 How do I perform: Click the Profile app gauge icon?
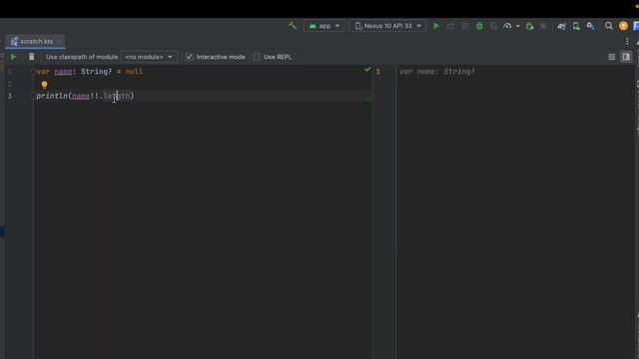(x=507, y=26)
